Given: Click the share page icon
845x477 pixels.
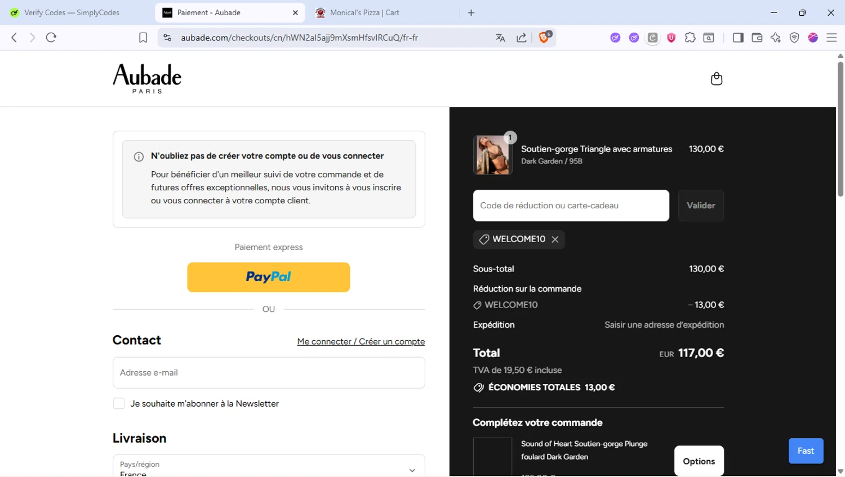Looking at the screenshot, I should pyautogui.click(x=522, y=38).
